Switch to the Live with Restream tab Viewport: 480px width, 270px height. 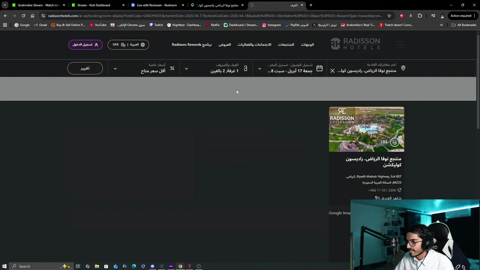(x=157, y=5)
